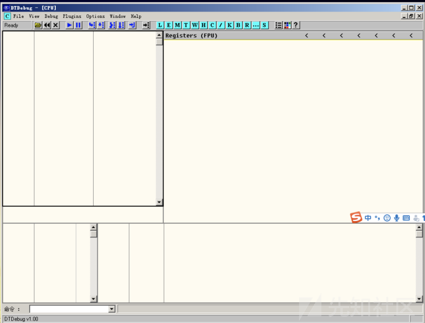Open the IME soft keyboard icon
The height and width of the screenshot is (323, 425).
pos(406,218)
